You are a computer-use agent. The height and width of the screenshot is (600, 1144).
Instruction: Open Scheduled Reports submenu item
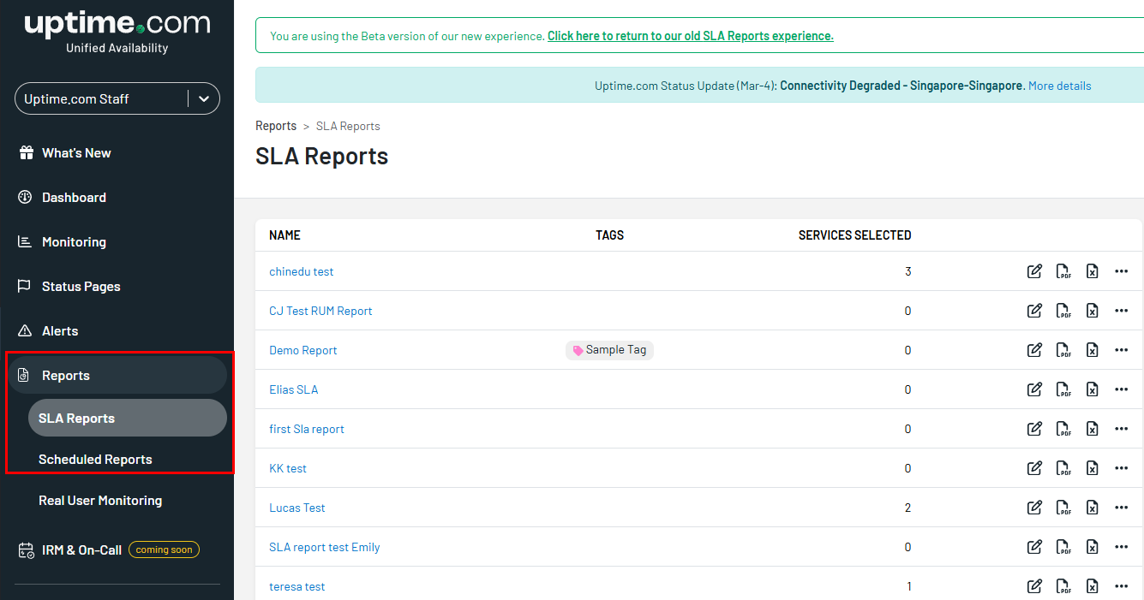95,460
